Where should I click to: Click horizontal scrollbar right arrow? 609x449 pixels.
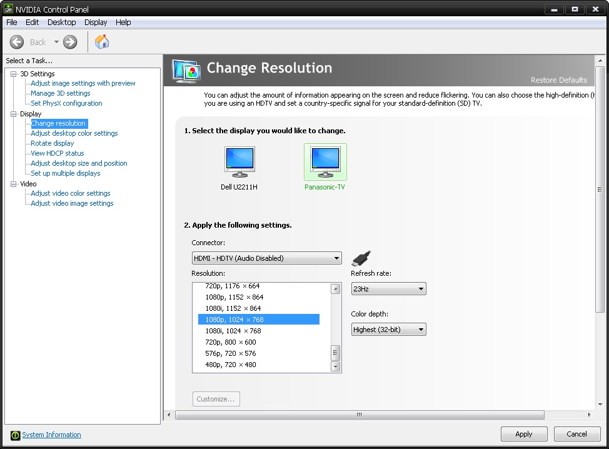(x=589, y=415)
